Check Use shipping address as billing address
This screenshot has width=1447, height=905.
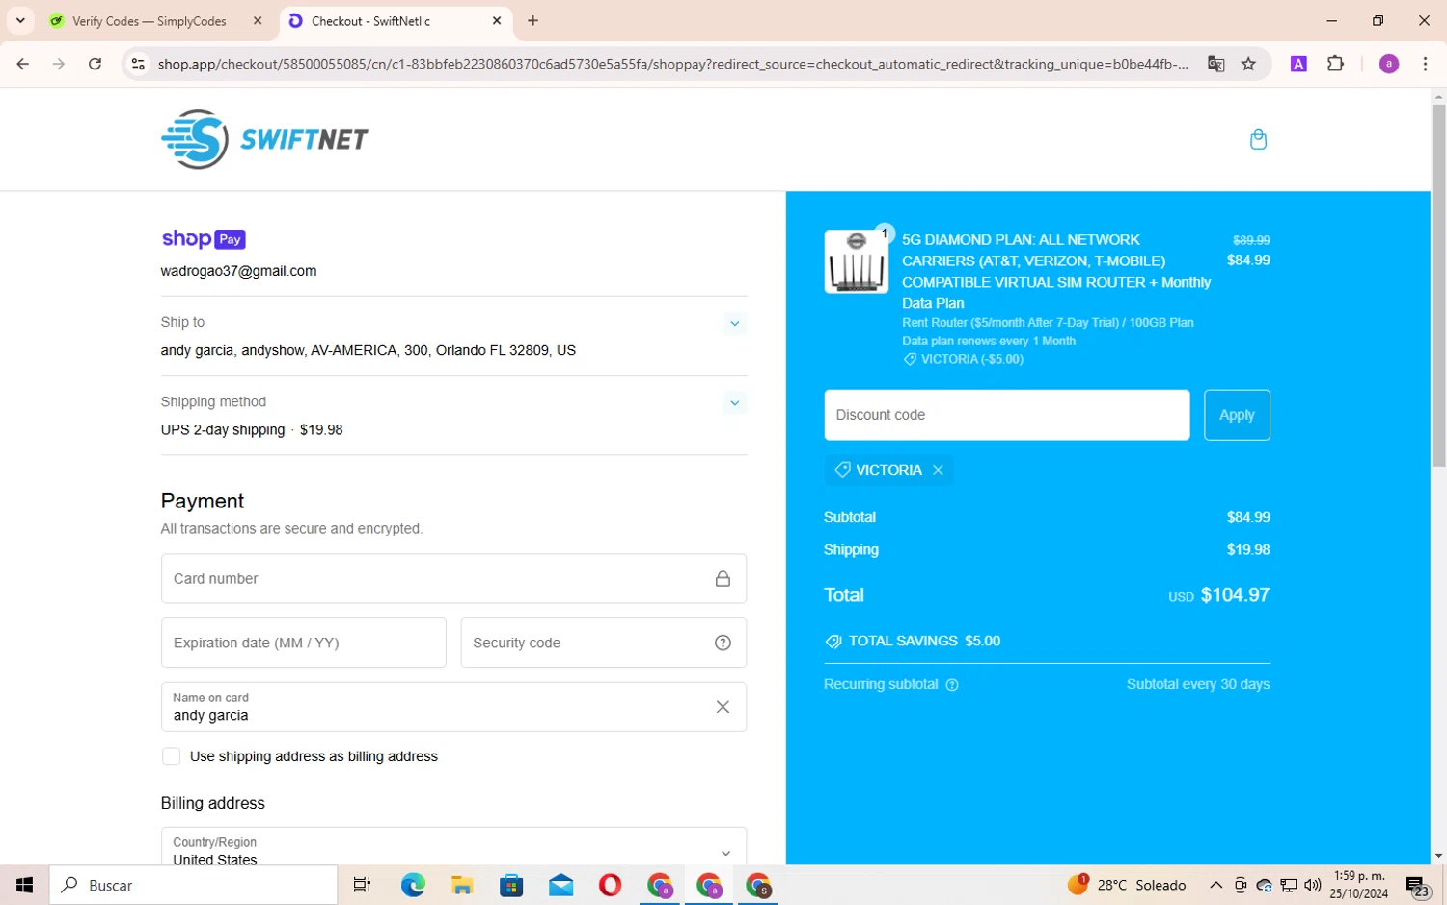171,756
